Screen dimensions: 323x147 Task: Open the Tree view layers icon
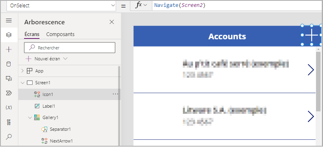(x=9, y=35)
